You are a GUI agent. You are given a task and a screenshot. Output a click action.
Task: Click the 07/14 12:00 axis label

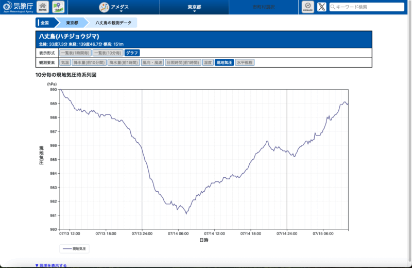coord(214,233)
